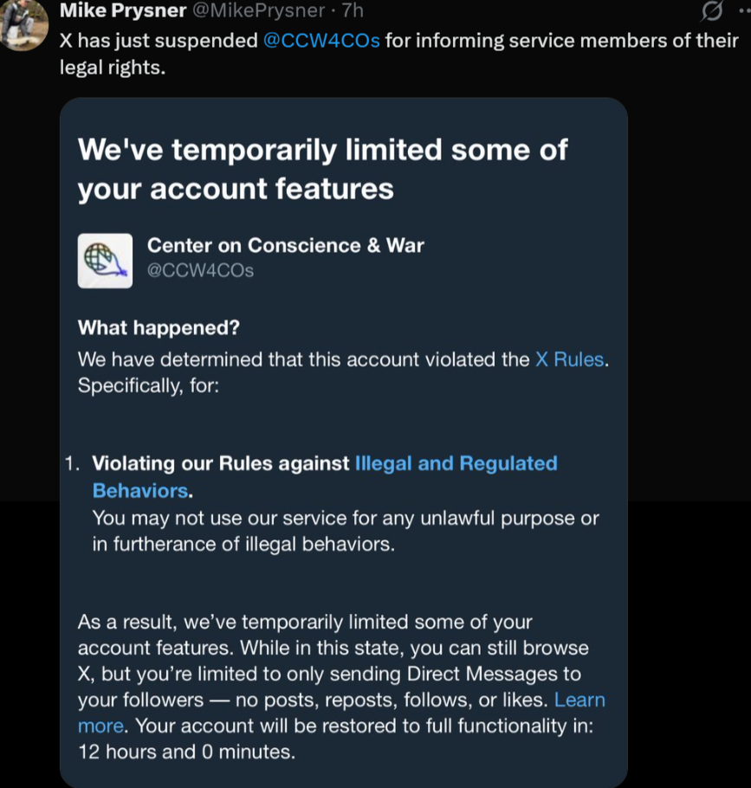Click the "unlawful purpose" rule description text
This screenshot has height=788, width=751.
coord(345,519)
